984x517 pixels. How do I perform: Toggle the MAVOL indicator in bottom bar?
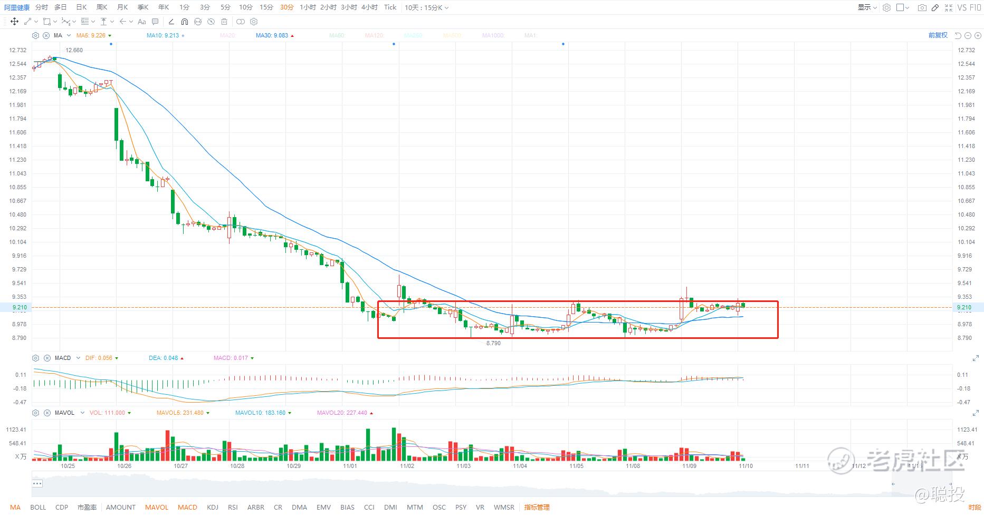tap(157, 508)
